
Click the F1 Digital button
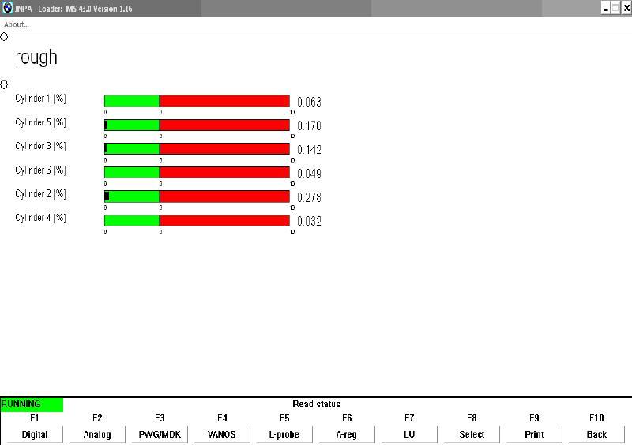click(35, 434)
